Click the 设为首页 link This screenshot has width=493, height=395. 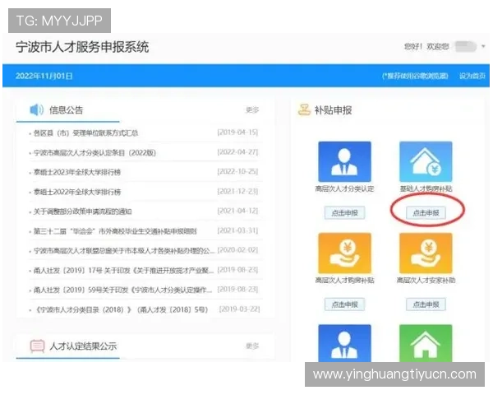[x=472, y=76]
